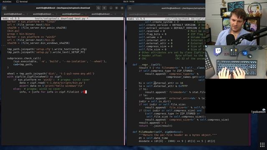The width and height of the screenshot is (267, 150).
Task: Click "return ''.join(result)" line
Action: (156, 126)
